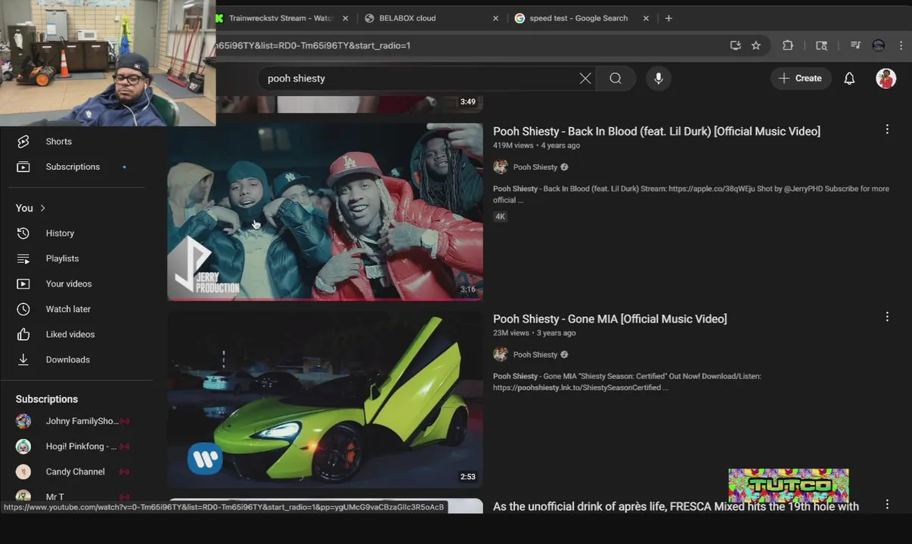The height and width of the screenshot is (544, 912).
Task: Open the browser extensions puzzle icon
Action: click(x=788, y=45)
